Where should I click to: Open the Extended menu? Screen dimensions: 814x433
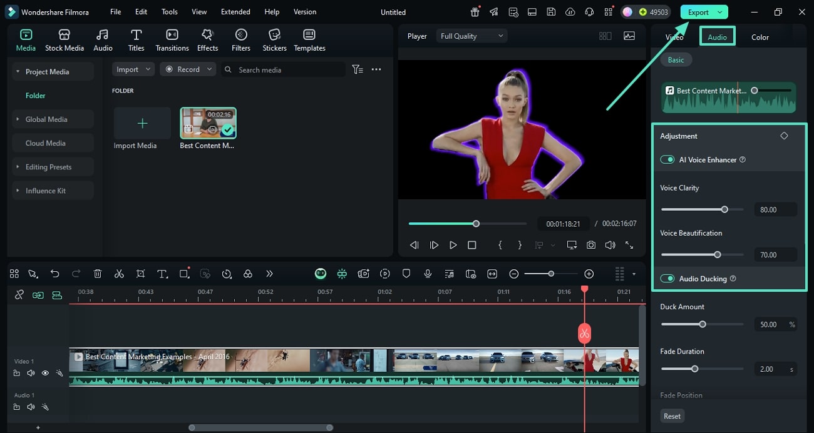tap(235, 12)
